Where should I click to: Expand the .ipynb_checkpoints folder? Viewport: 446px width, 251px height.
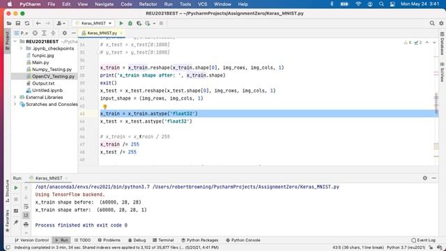21,48
